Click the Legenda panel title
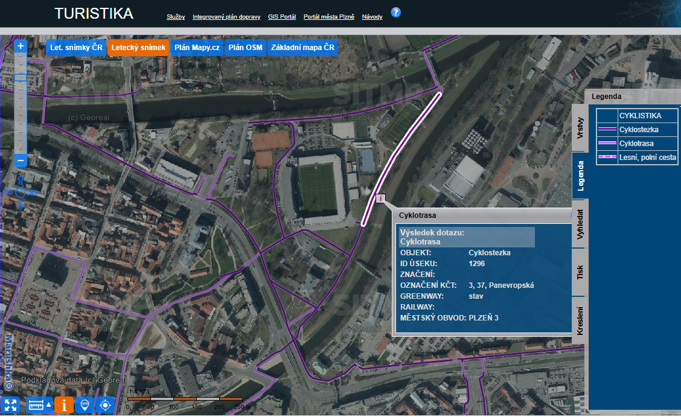This screenshot has width=681, height=417. point(606,97)
